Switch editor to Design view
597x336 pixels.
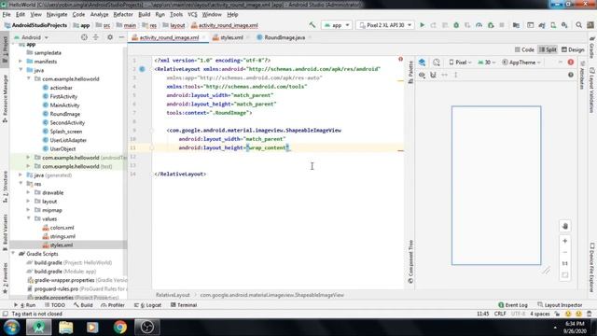(x=573, y=49)
